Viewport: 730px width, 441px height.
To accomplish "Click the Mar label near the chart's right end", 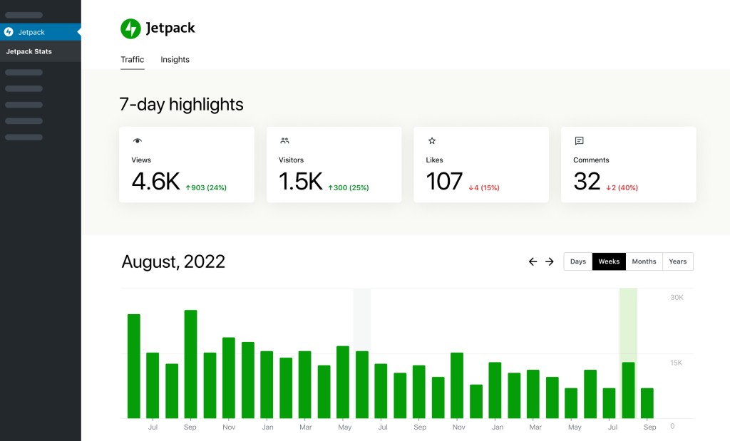I will [535, 427].
